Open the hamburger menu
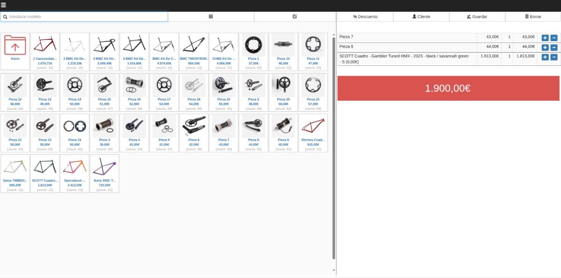Image resolution: width=561 pixels, height=278 pixels. pos(4,5)
